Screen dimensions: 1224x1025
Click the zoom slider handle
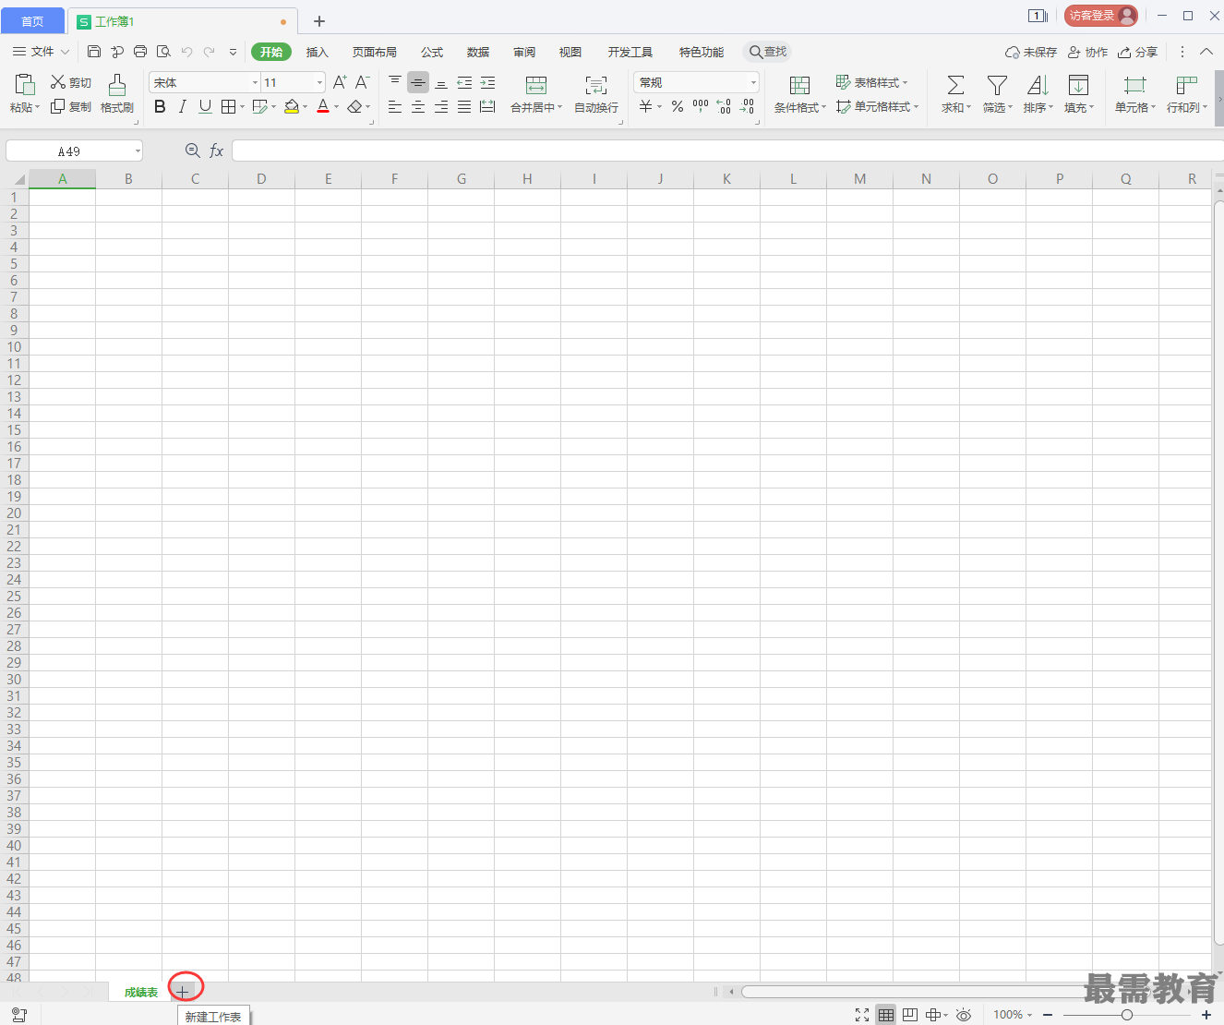click(1127, 1015)
